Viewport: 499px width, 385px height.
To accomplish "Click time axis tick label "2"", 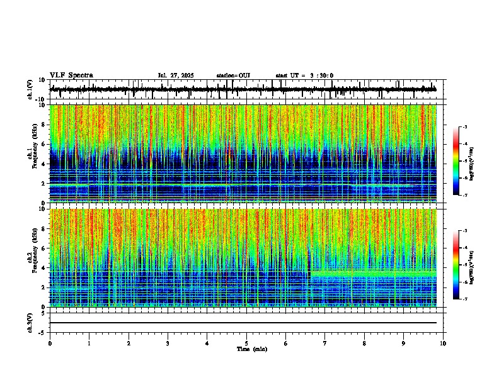I will [x=129, y=343].
